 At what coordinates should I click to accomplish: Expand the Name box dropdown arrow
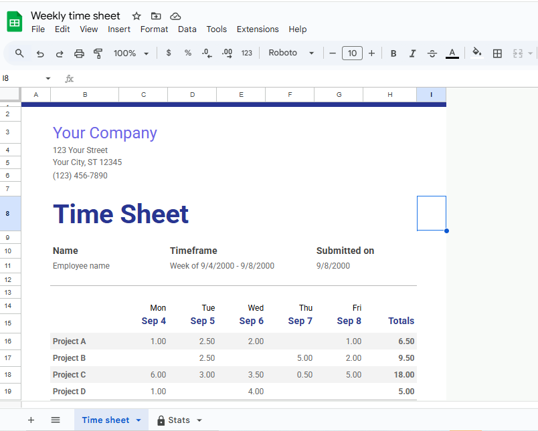coord(48,79)
